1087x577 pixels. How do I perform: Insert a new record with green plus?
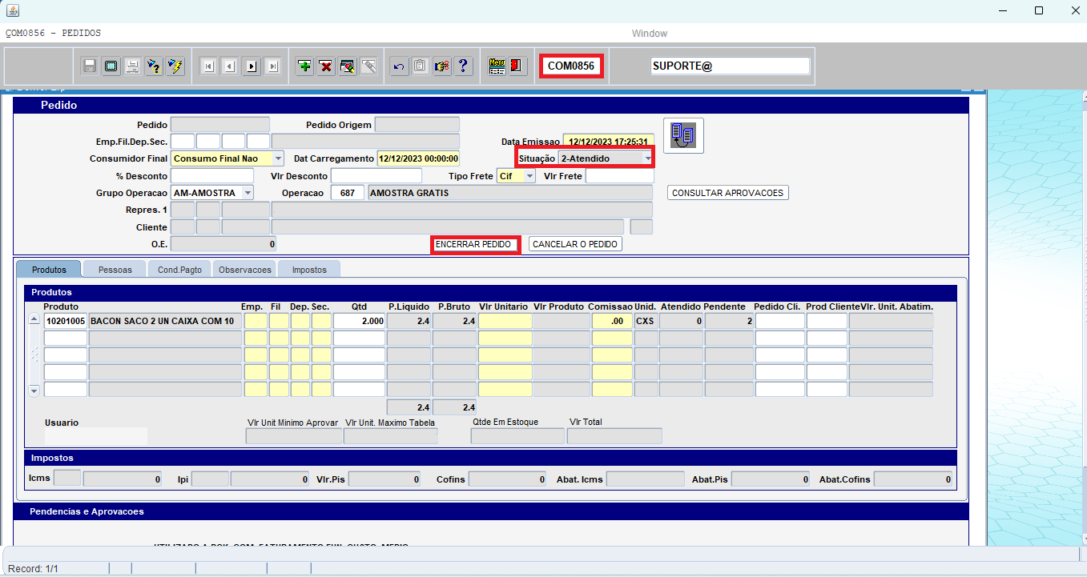pos(304,66)
